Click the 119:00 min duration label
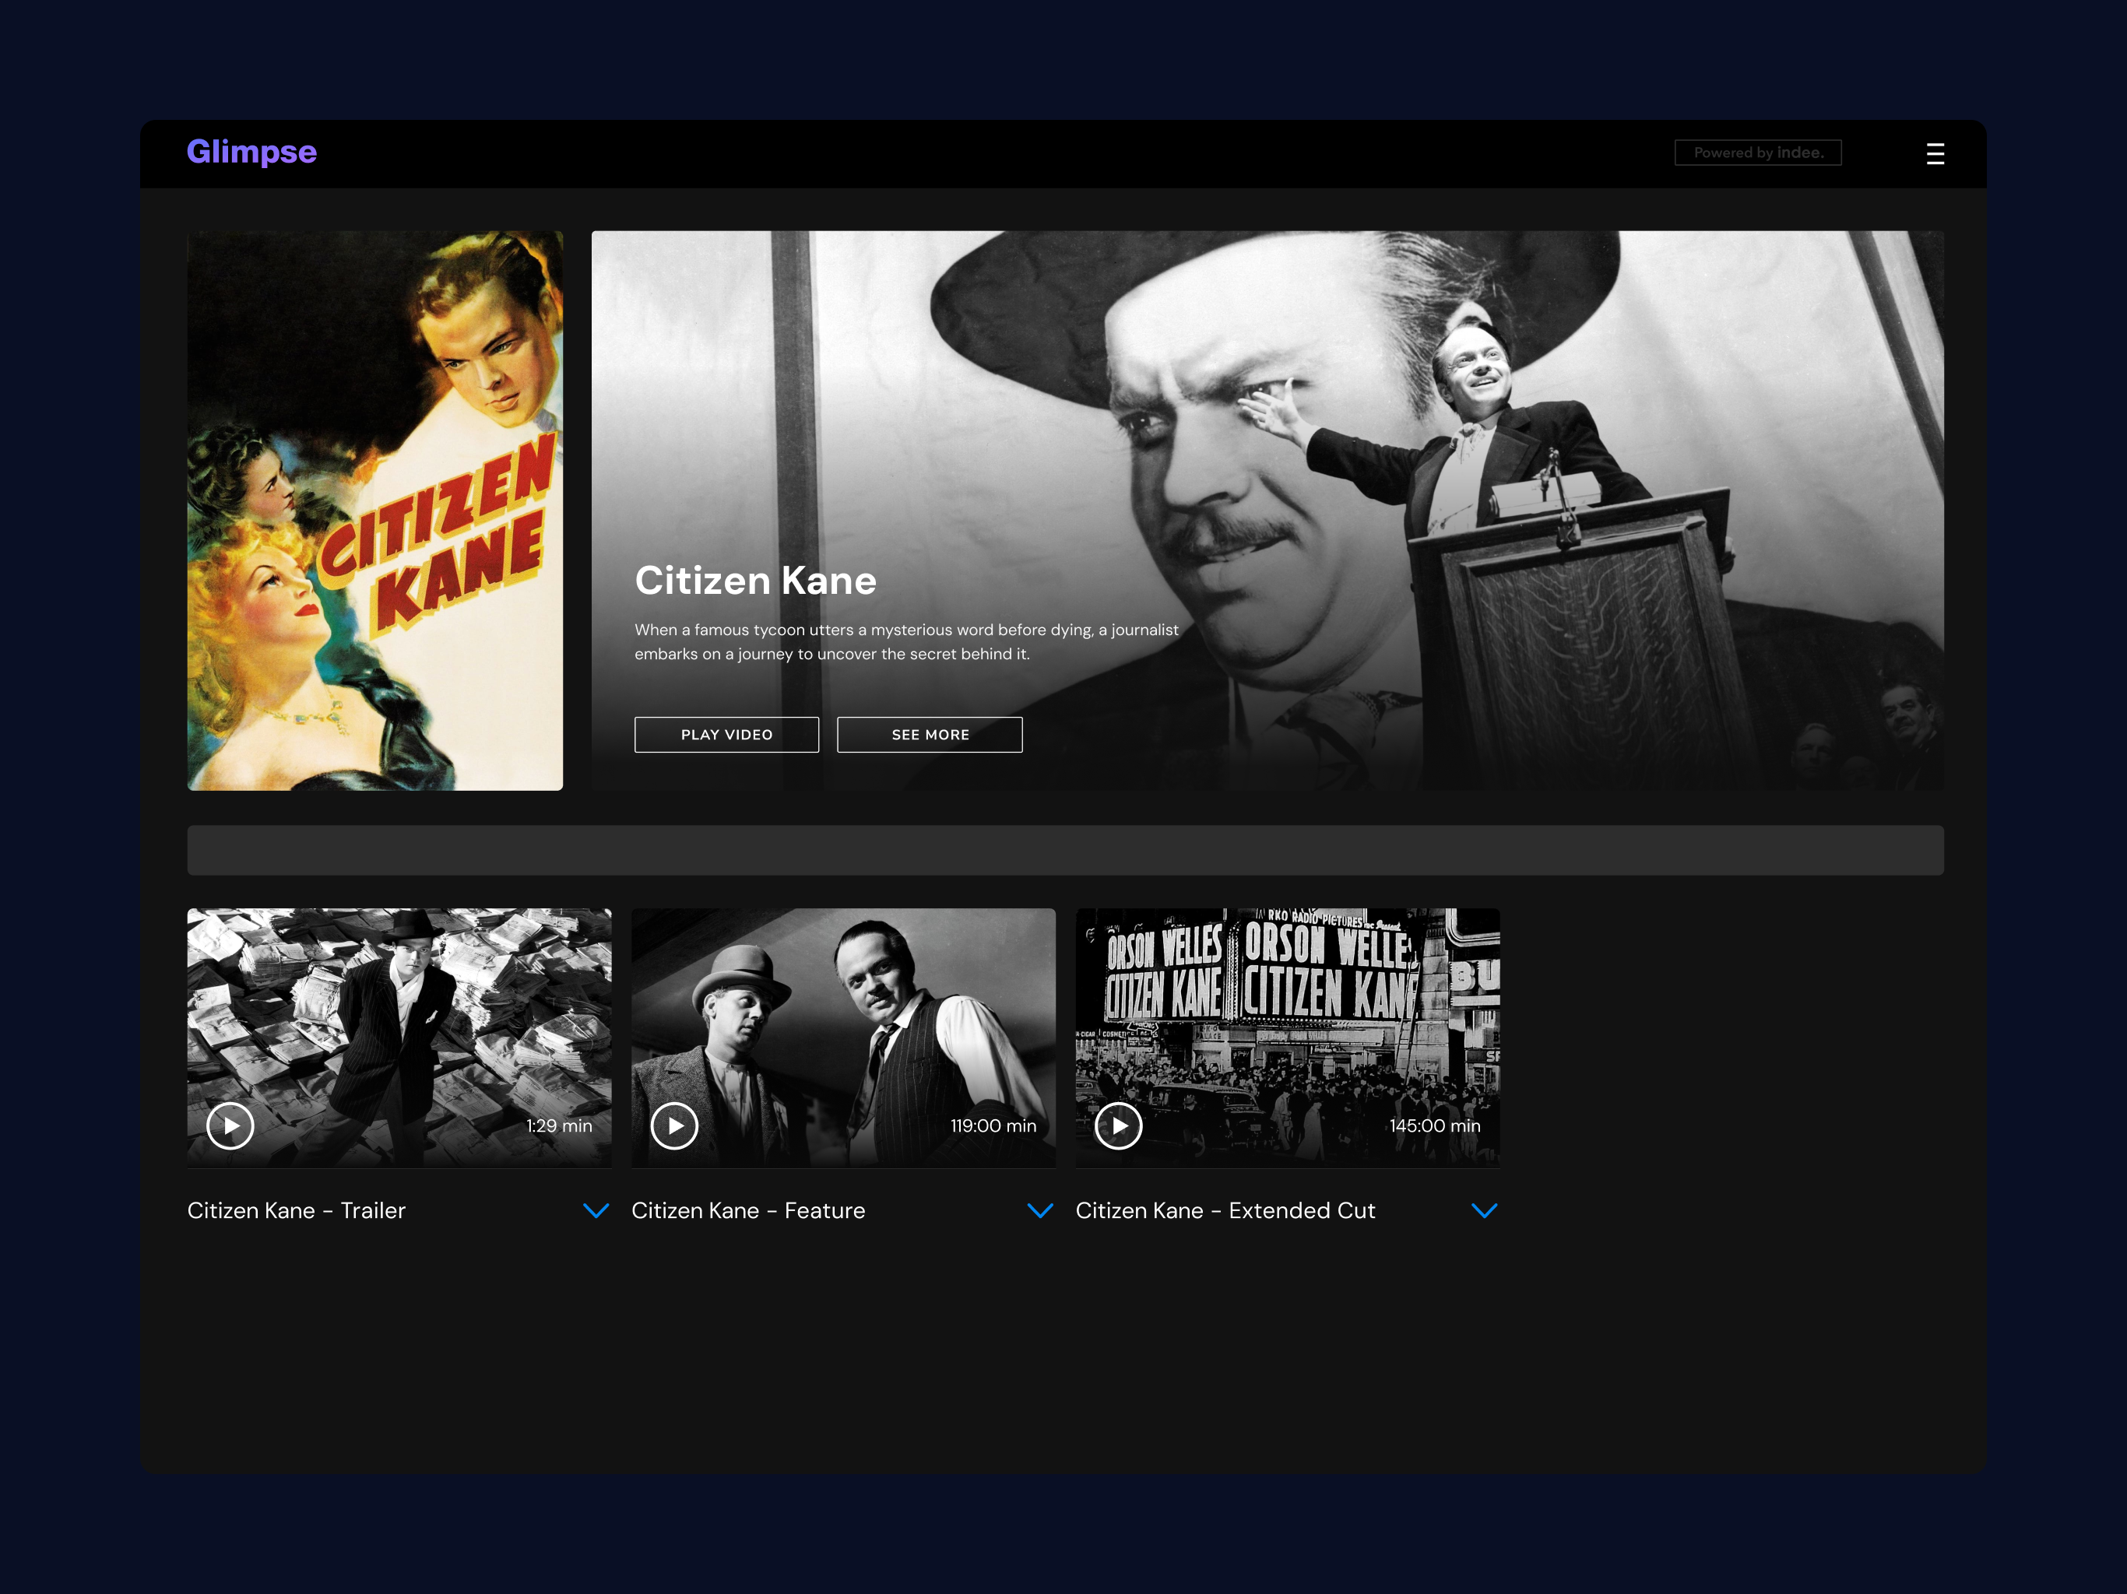 click(x=993, y=1125)
